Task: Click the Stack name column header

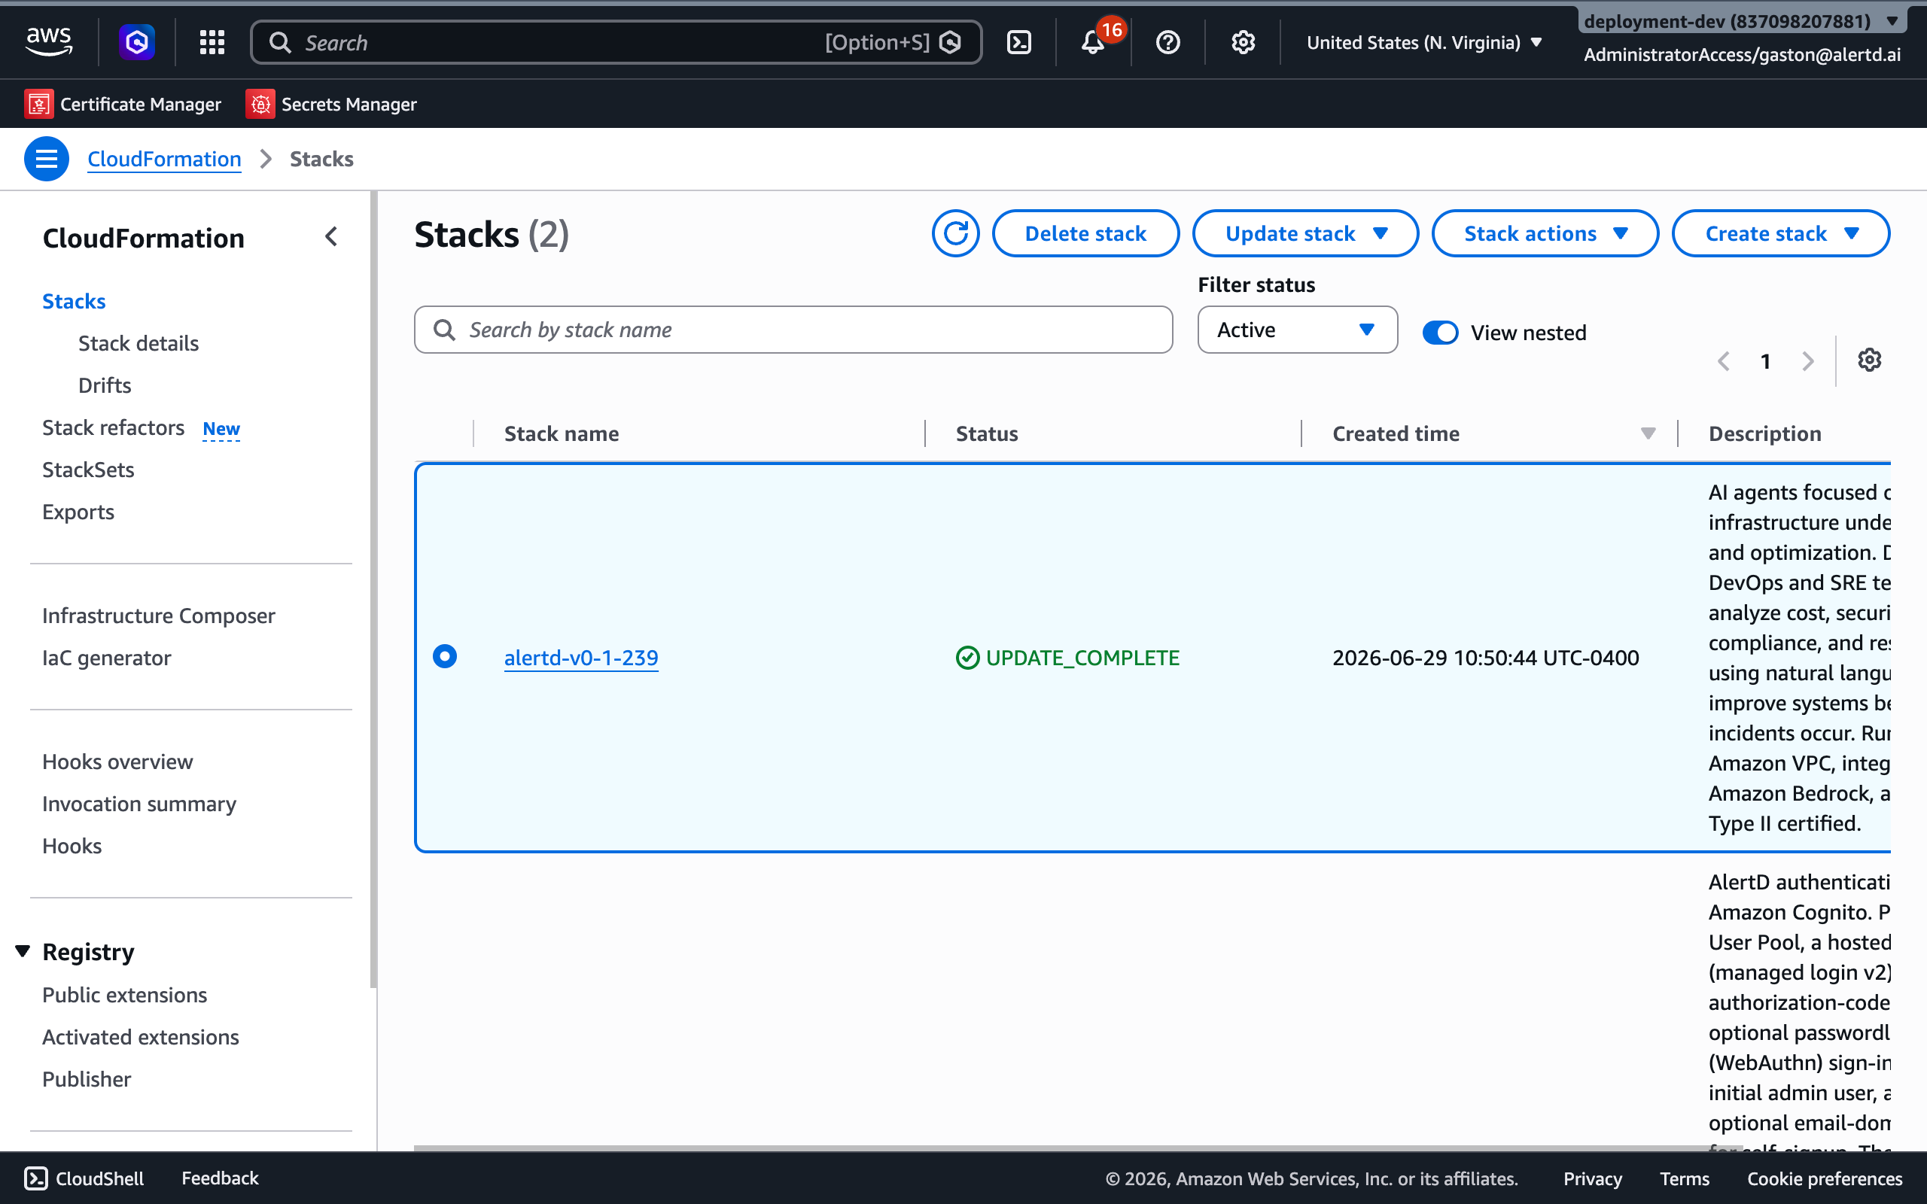Action: [x=562, y=433]
